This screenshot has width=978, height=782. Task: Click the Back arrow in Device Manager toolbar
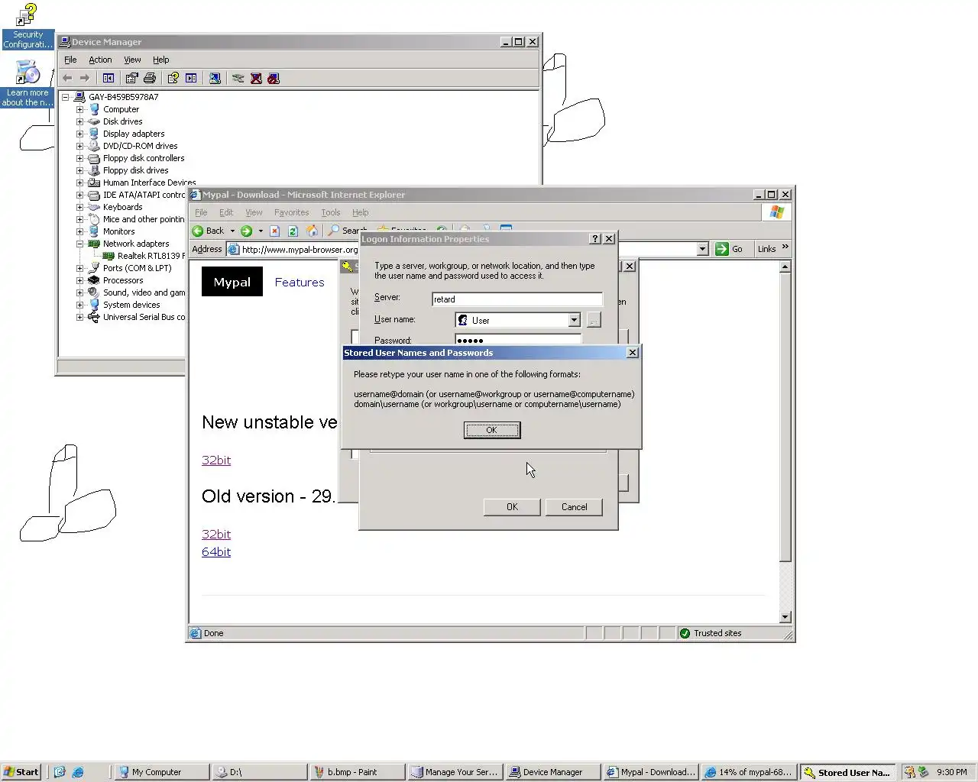pyautogui.click(x=67, y=78)
